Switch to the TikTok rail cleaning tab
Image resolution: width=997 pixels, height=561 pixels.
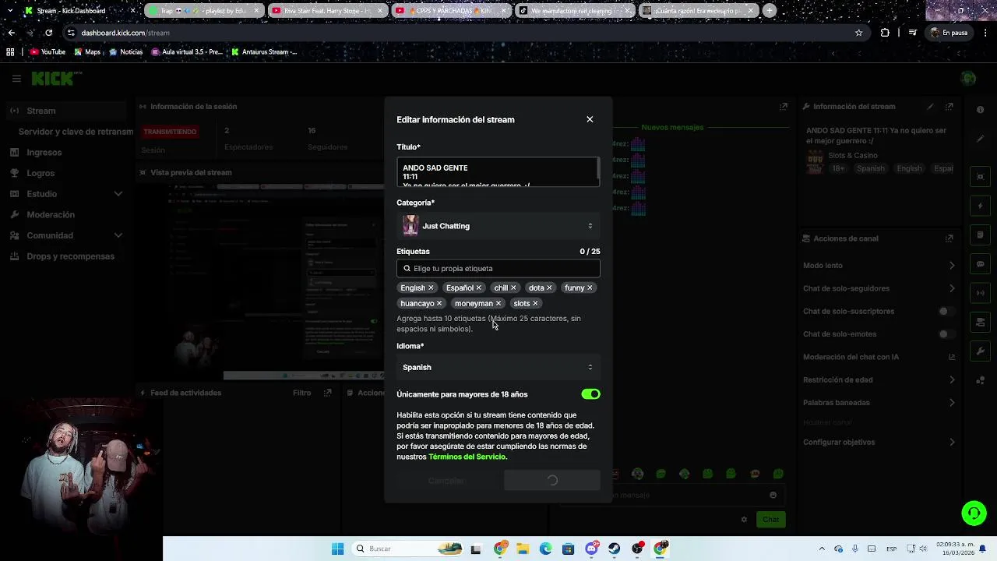[576, 11]
